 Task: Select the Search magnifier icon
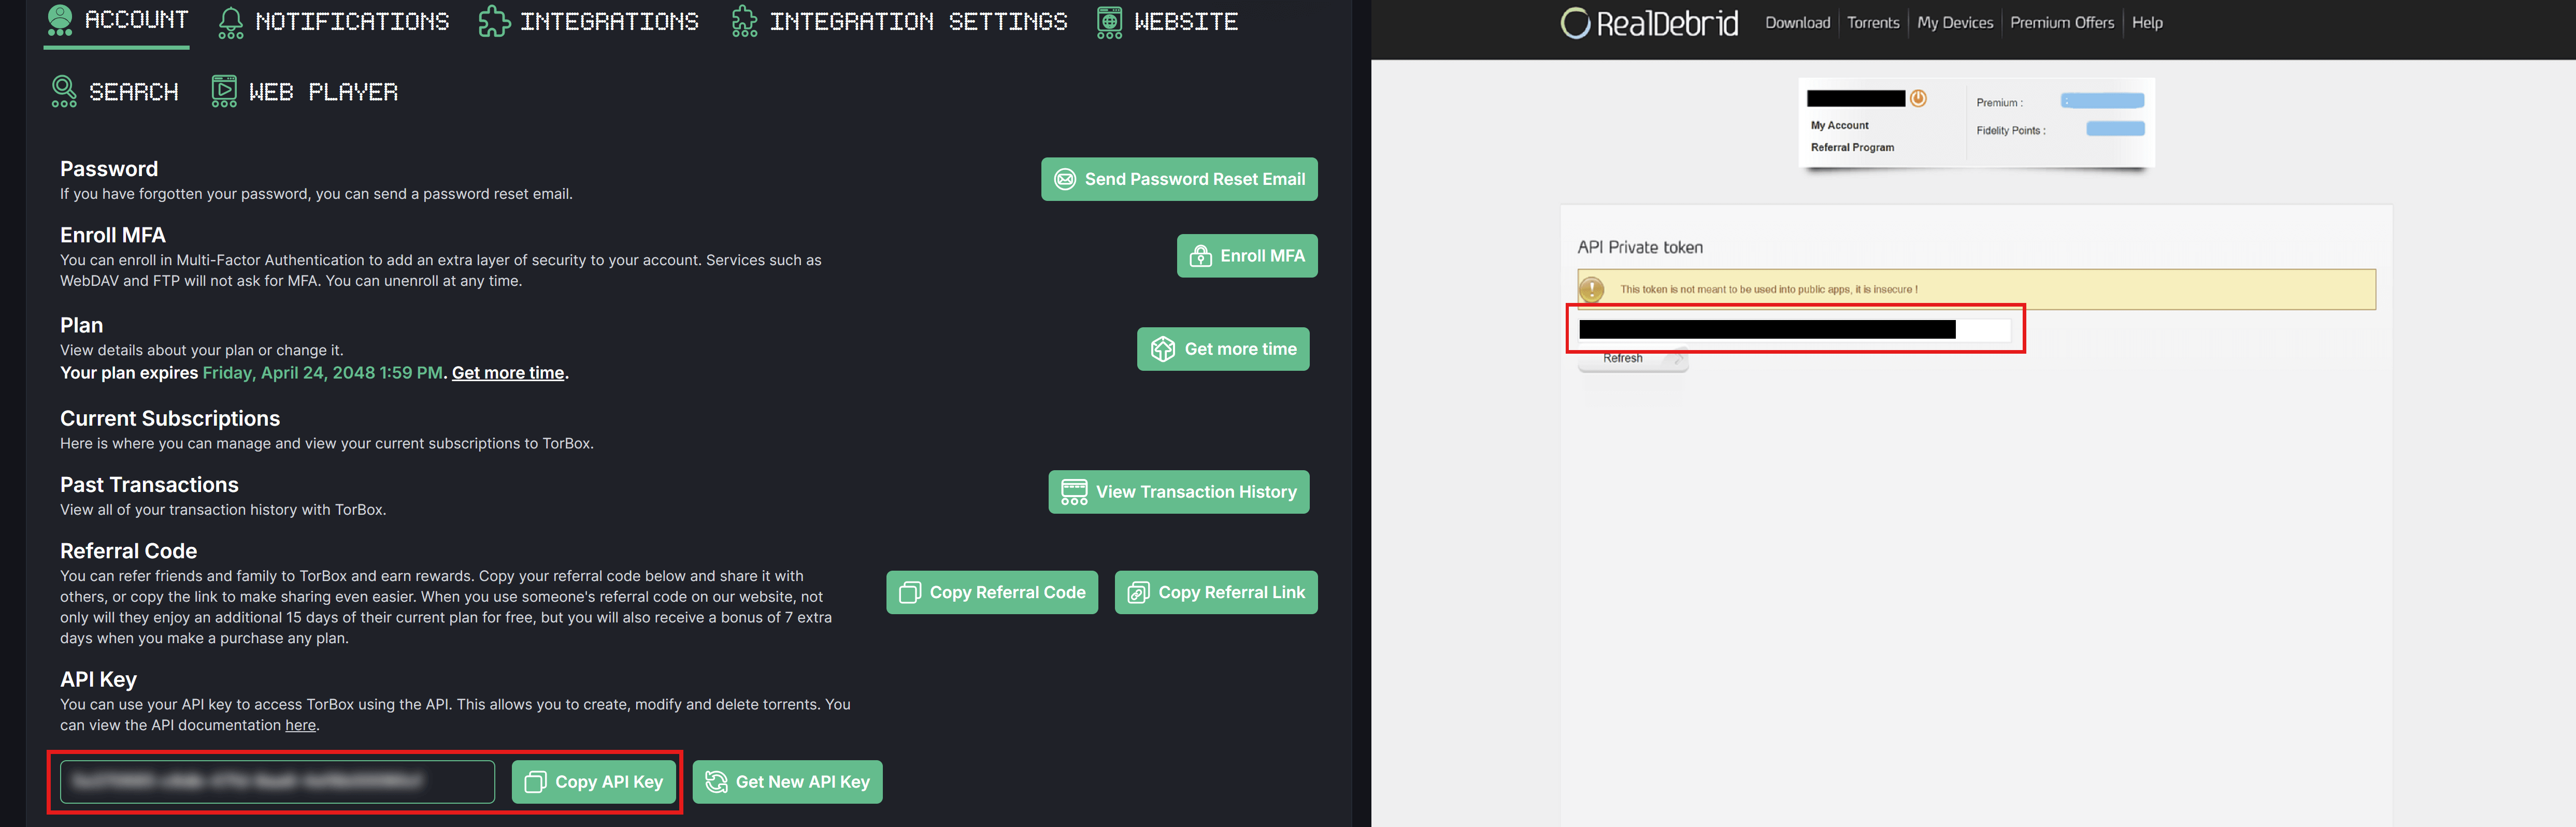click(x=63, y=90)
